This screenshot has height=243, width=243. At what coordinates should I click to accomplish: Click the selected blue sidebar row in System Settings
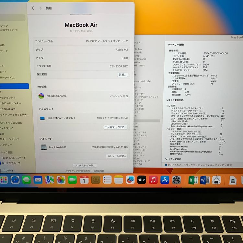pyautogui.click(x=14, y=86)
